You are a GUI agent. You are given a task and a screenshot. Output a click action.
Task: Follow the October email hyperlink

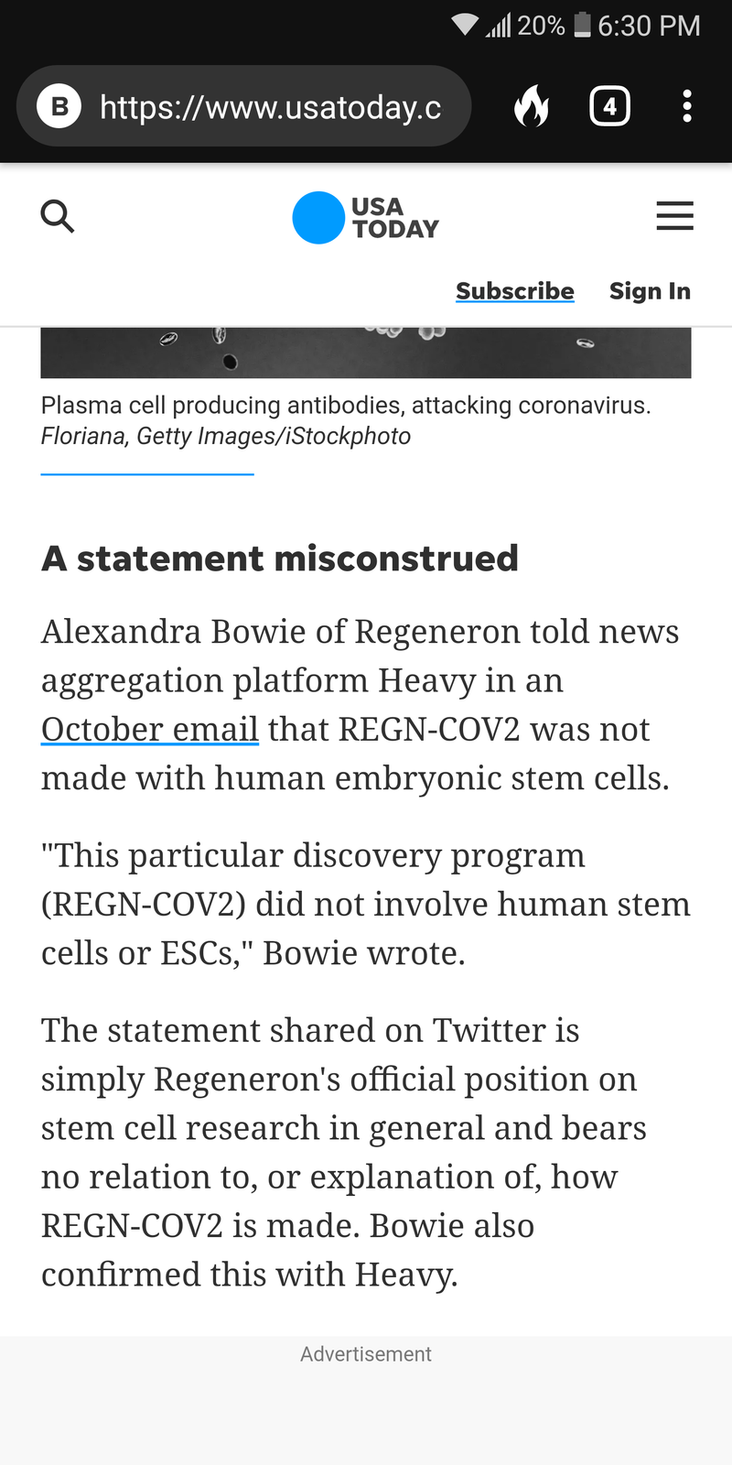150,730
